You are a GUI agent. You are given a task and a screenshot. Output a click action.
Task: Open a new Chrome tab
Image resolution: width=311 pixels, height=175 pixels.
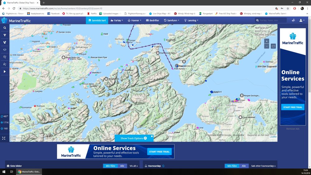44,3
